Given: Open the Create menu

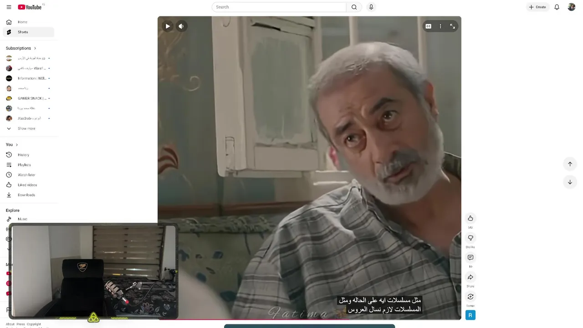Looking at the screenshot, I should pyautogui.click(x=537, y=7).
